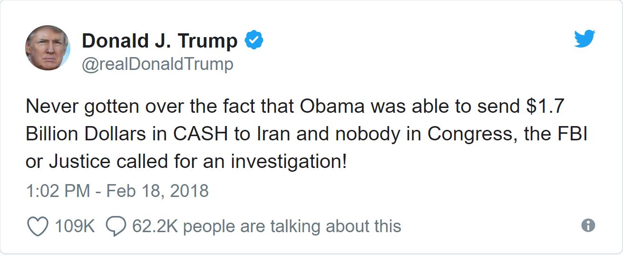Viewport: 623px width, 255px height.
Task: Click the word "CASH" in the tweet
Action: click(201, 134)
